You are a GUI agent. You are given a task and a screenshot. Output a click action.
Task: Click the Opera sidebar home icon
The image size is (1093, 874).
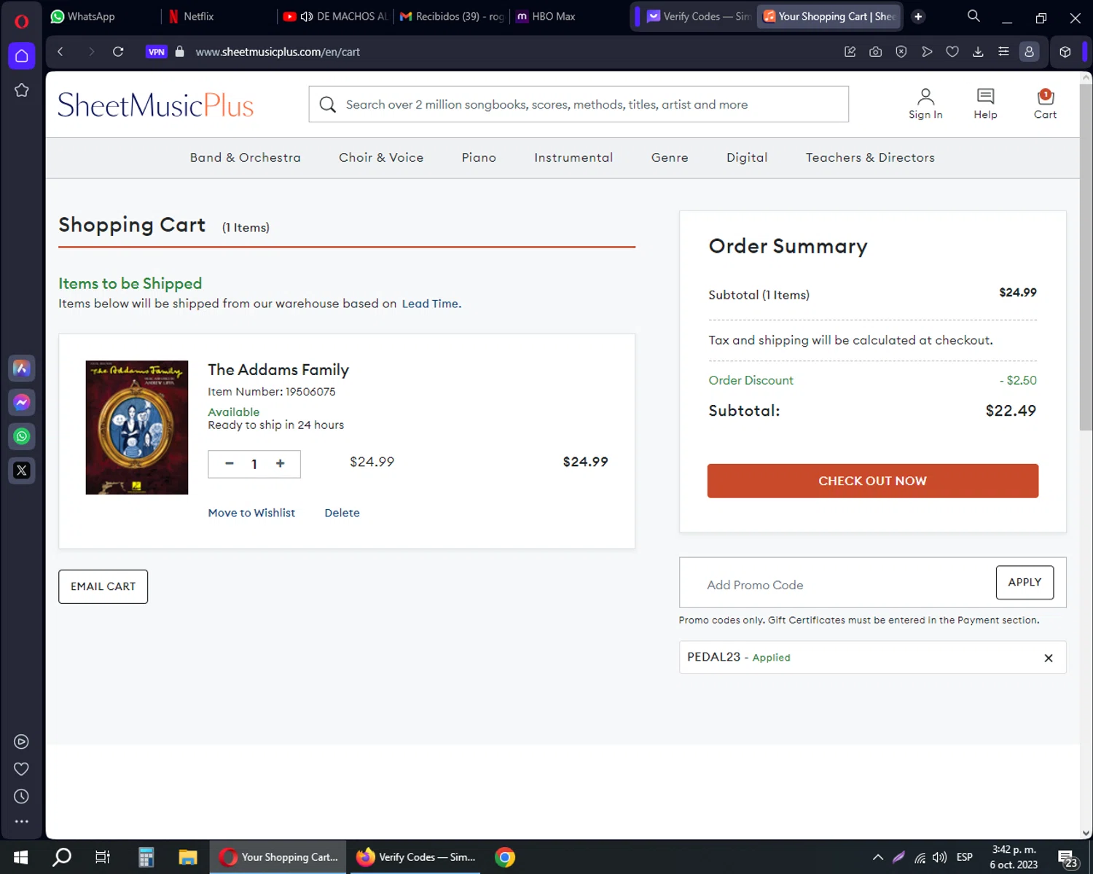(22, 56)
